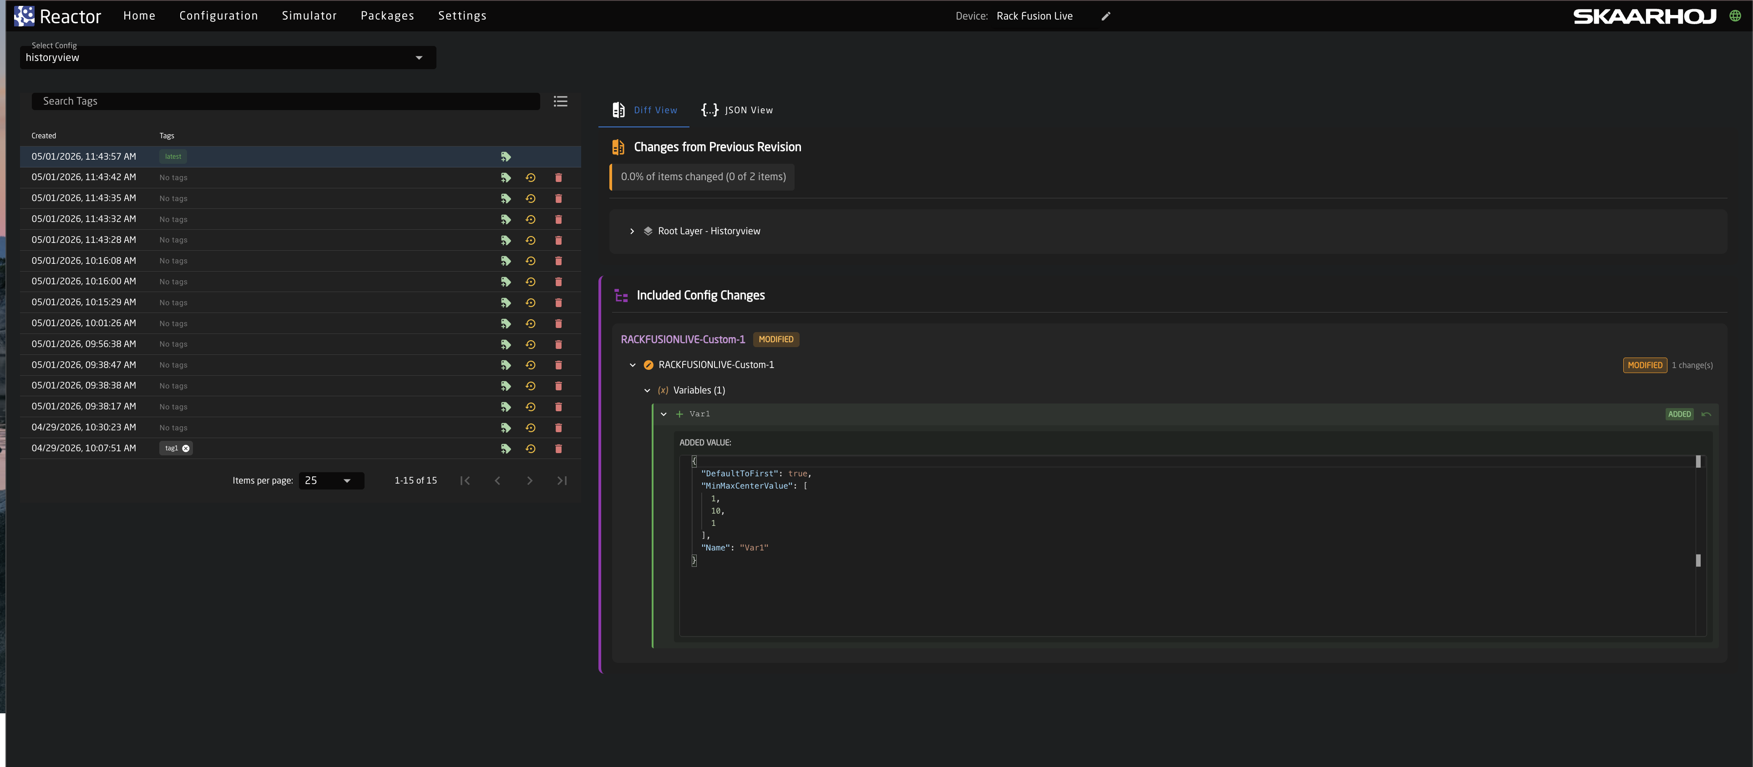
Task: Restore the 11:43:42 AM revision
Action: (531, 178)
